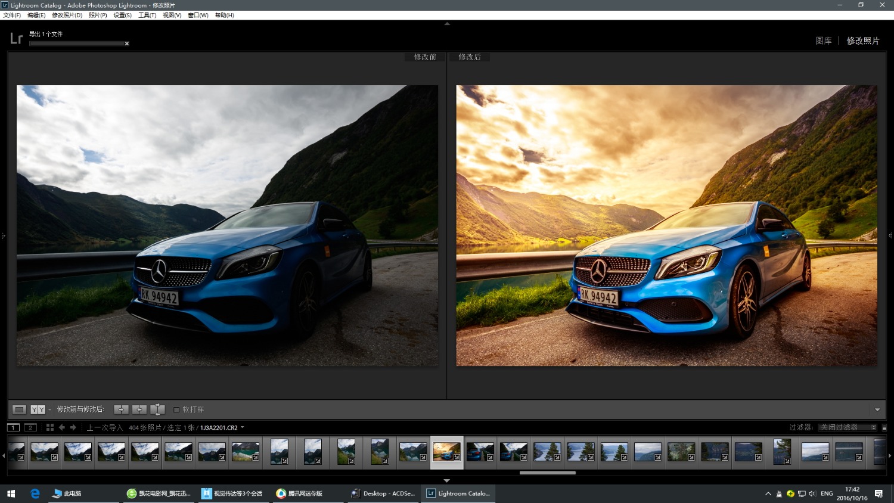Switch to 腾讯网迷你版 taskbar window

click(x=308, y=493)
